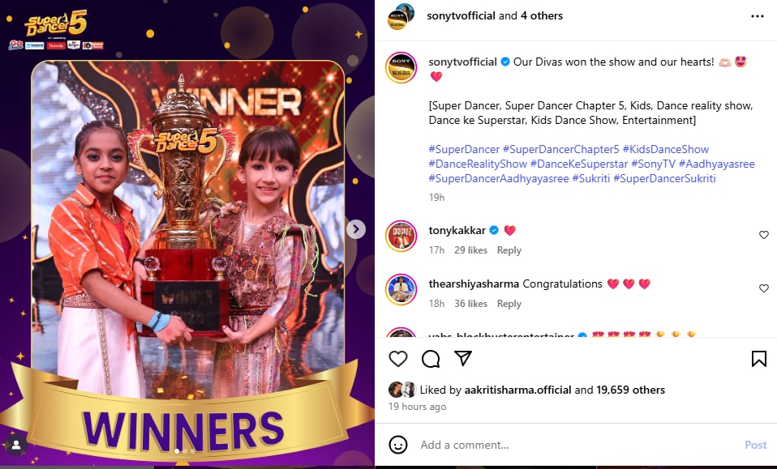Open the comment bubble icon

click(x=431, y=359)
